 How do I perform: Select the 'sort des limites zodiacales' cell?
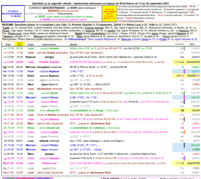pos(52,53)
